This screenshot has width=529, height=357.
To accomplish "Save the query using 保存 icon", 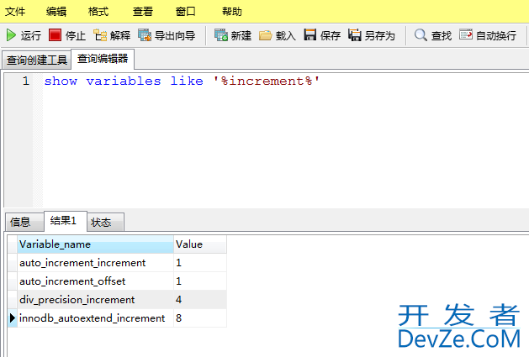I will pos(310,35).
